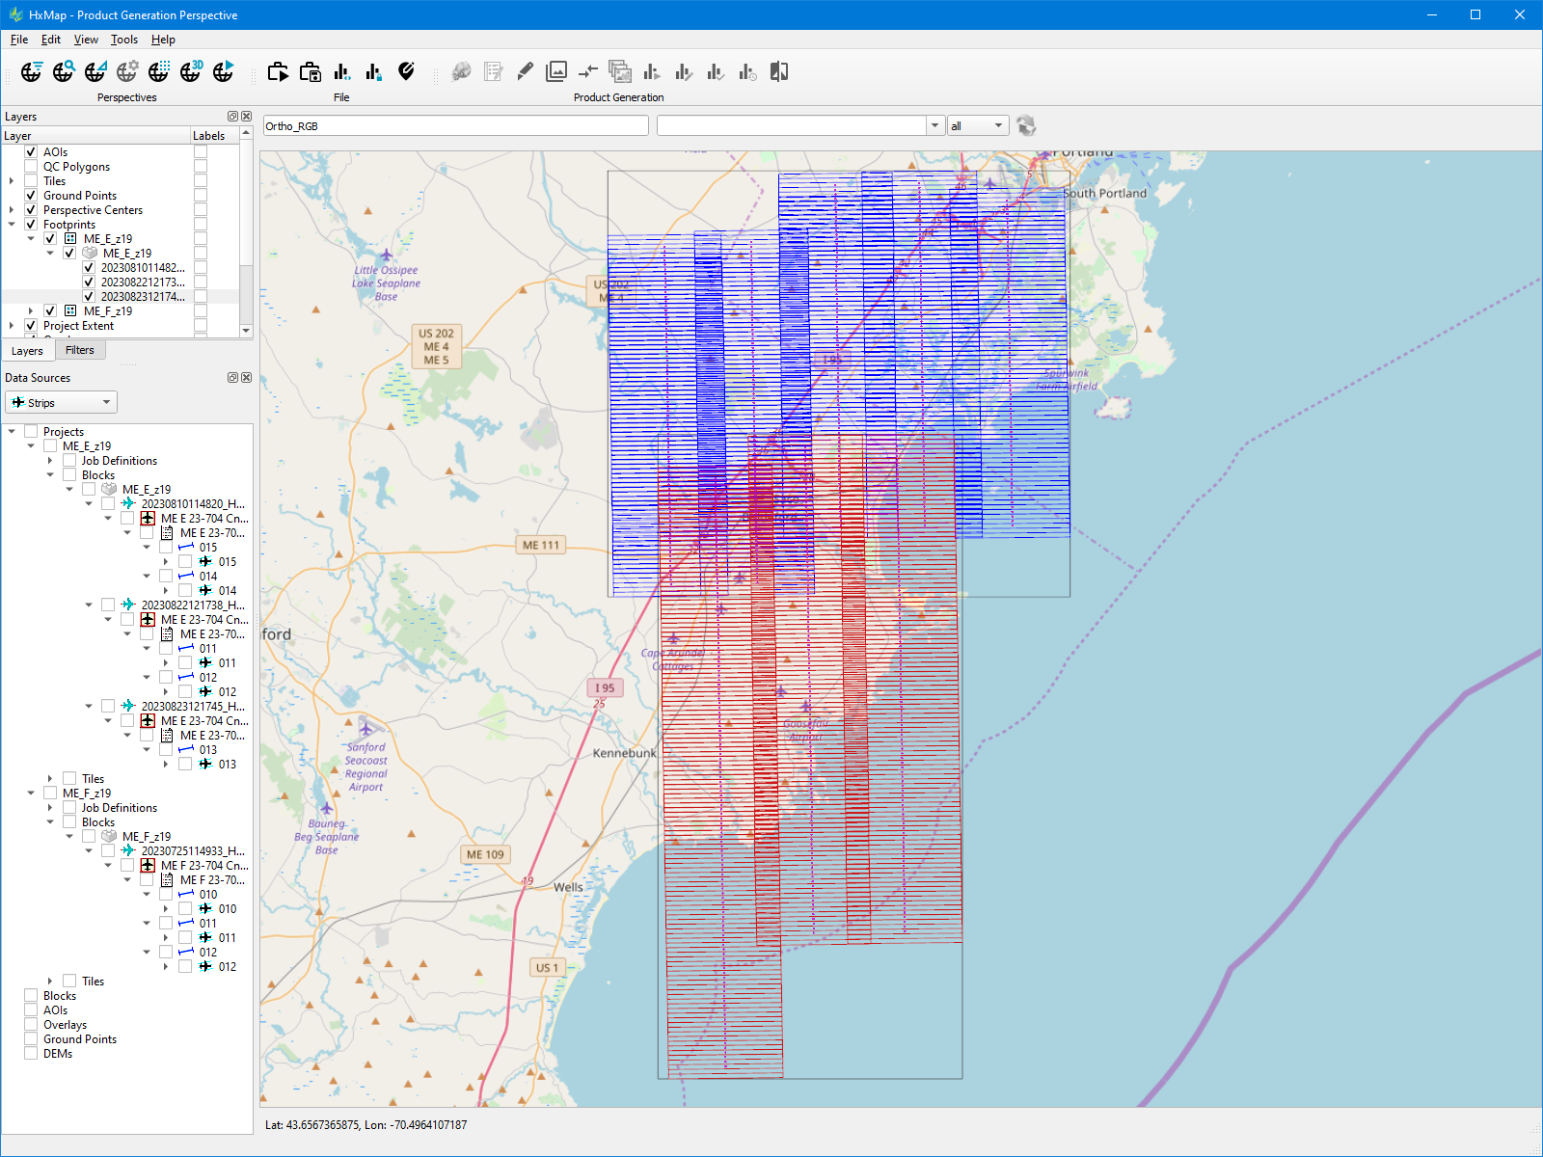The height and width of the screenshot is (1157, 1543).
Task: Open the Tools menu
Action: [123, 40]
